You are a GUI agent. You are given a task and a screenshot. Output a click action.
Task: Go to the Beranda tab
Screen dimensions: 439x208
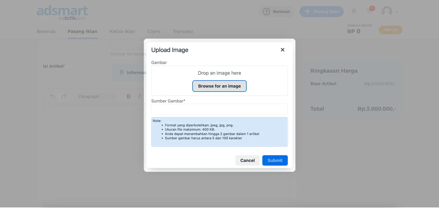46,31
